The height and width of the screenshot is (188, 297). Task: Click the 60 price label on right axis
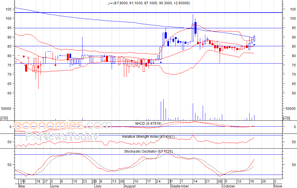pyautogui.click(x=294, y=93)
